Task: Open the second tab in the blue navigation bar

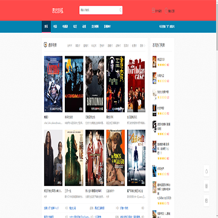Action: (55, 27)
